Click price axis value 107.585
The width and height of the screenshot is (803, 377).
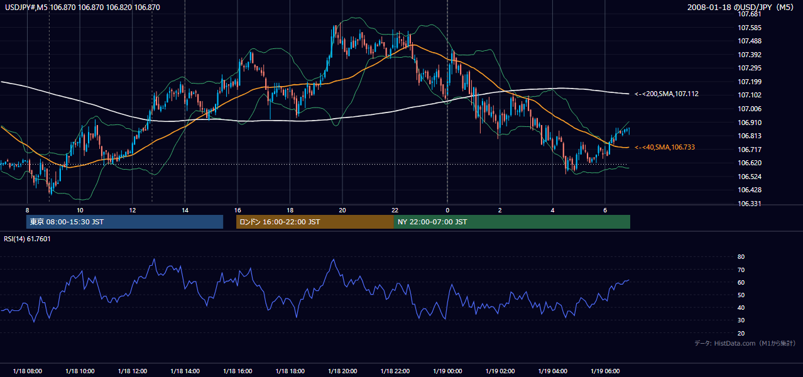point(750,28)
